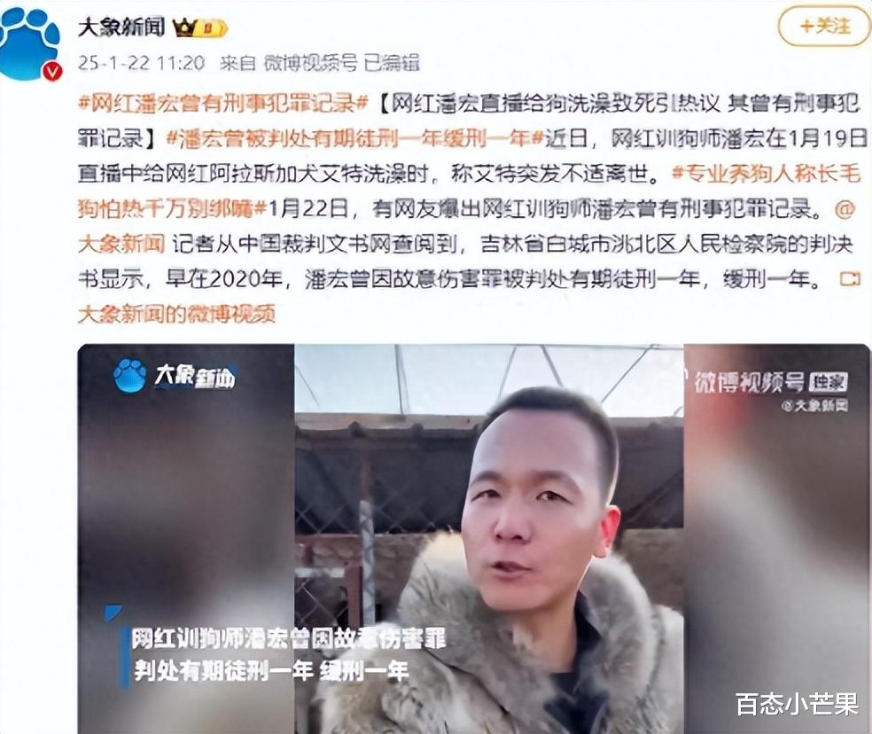872x734 pixels.
Task: Click the post timestamp 25-1-22 11:20
Action: pos(141,63)
